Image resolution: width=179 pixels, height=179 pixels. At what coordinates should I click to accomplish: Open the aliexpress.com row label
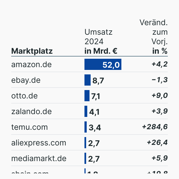pos(39,143)
